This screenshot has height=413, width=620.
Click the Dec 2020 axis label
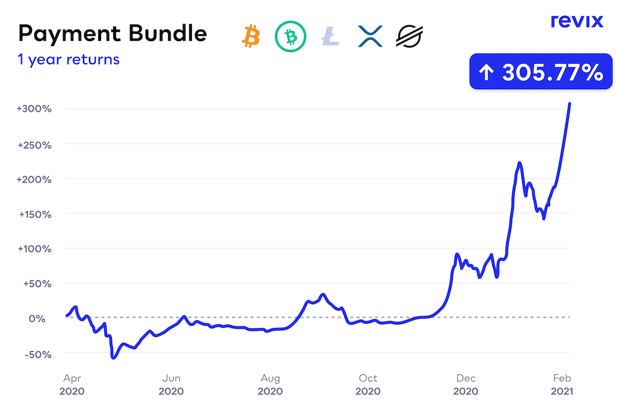[x=466, y=385]
